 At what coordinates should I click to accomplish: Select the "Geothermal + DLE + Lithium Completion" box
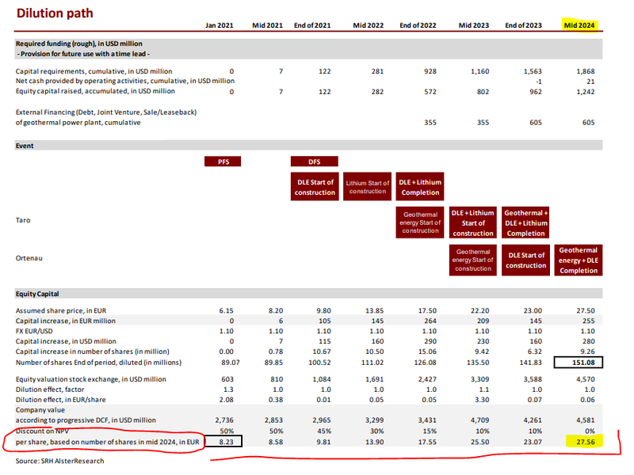(525, 222)
